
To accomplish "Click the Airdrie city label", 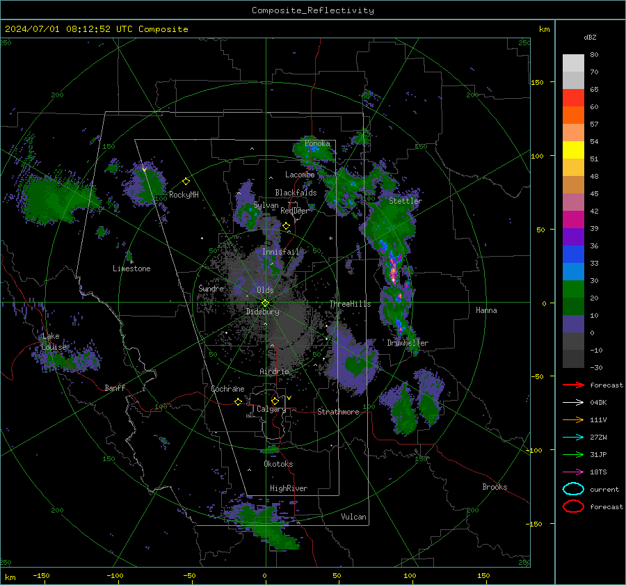I will 274,371.
